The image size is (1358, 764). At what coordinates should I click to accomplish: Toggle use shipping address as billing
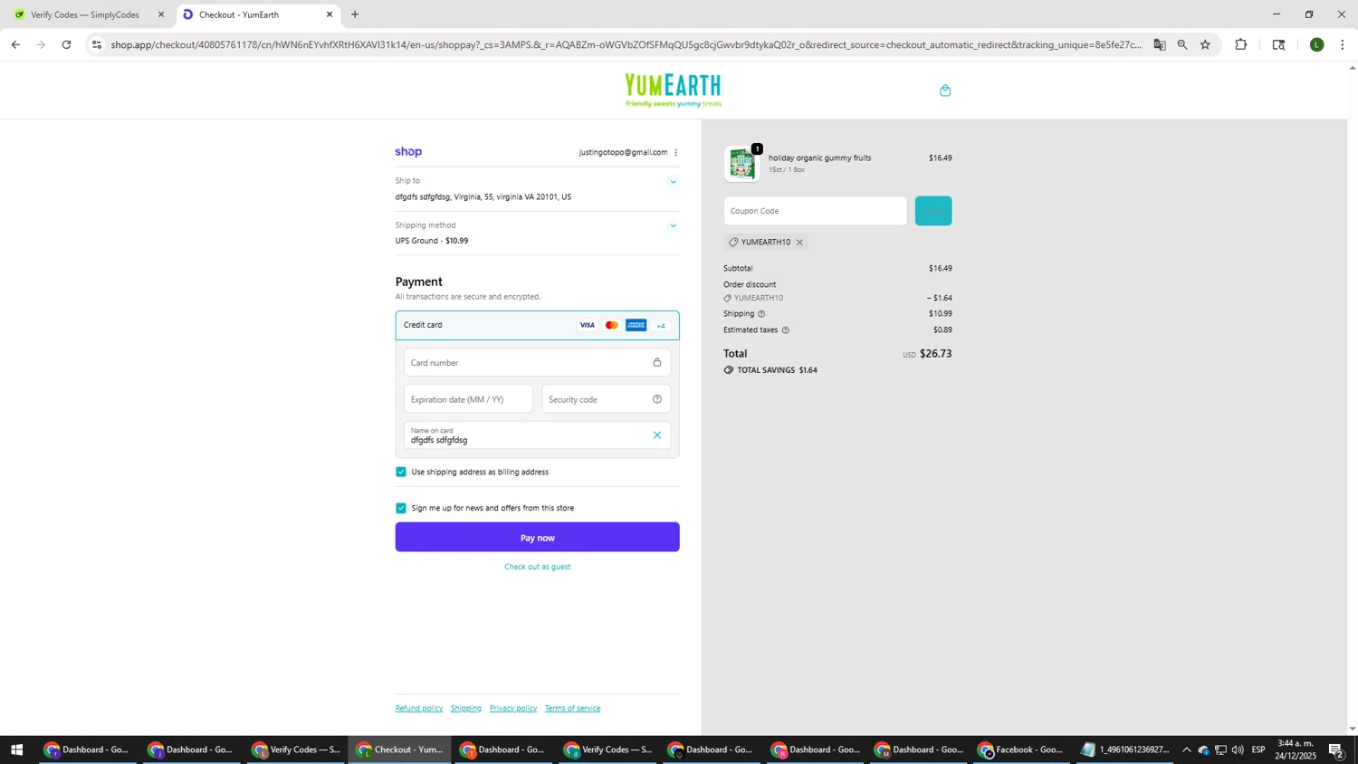401,472
